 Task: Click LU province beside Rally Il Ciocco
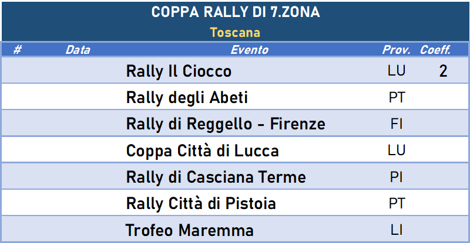(396, 70)
